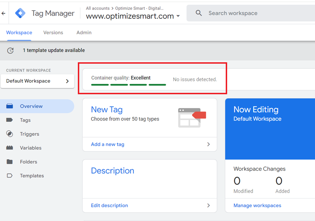Open the container selector dropdown arrow

[178, 16]
